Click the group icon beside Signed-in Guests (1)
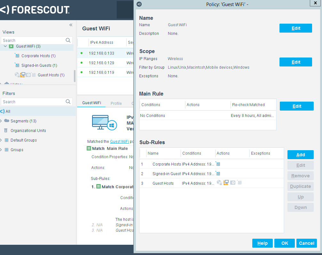The width and height of the screenshot is (322, 255). tap(17, 65)
